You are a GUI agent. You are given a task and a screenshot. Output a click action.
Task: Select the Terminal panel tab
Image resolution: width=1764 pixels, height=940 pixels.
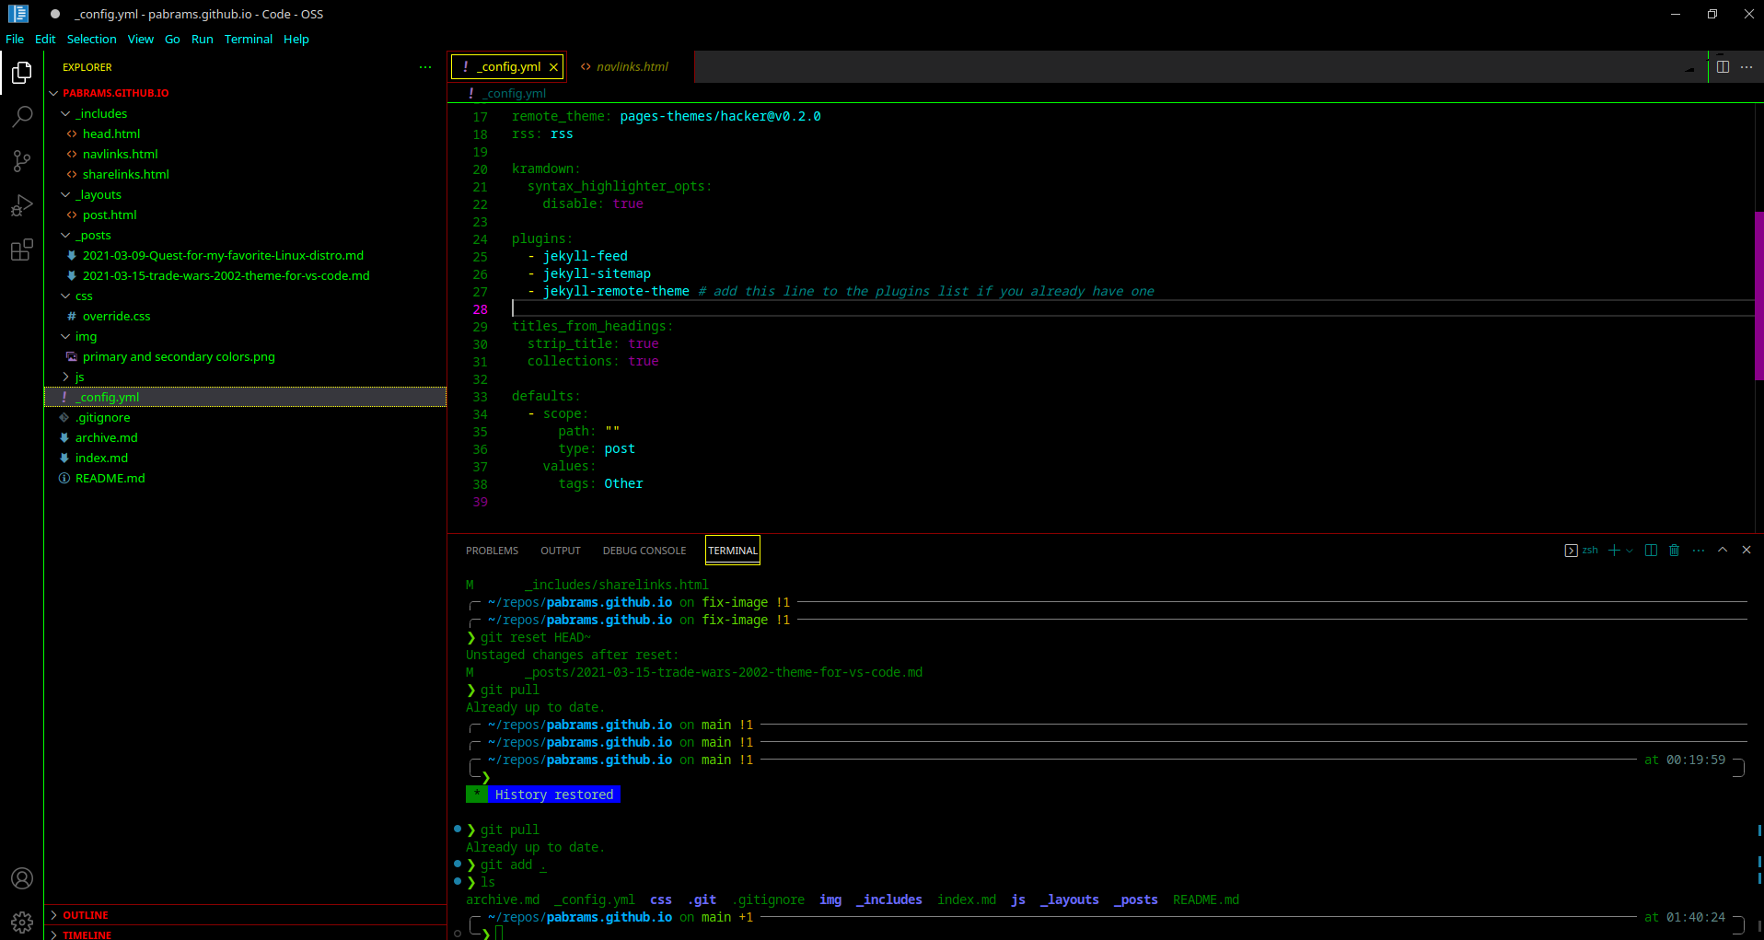coord(733,551)
